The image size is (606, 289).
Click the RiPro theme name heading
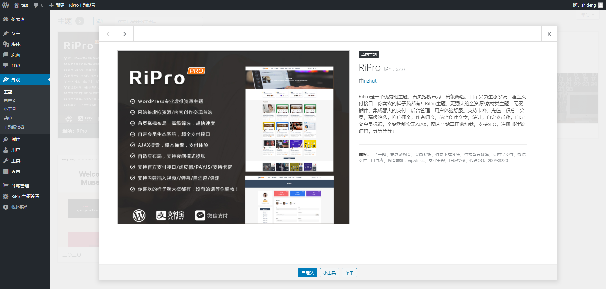click(x=370, y=68)
